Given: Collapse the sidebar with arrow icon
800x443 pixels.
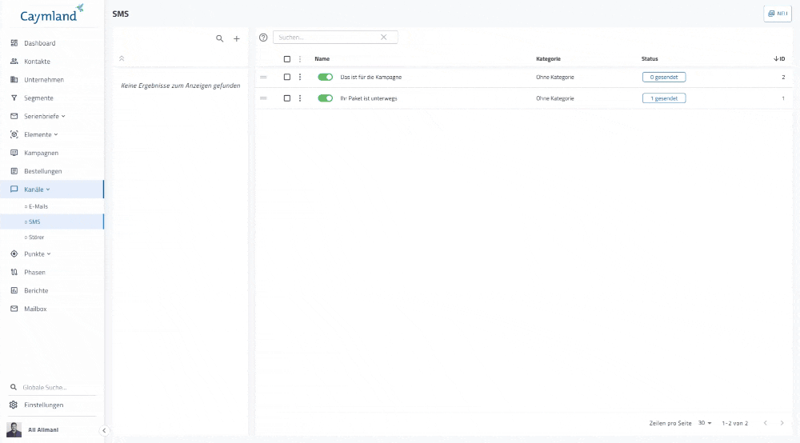Looking at the screenshot, I should [x=104, y=430].
